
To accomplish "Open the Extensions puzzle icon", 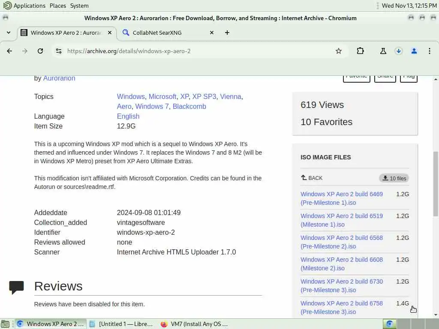I will pos(360,51).
